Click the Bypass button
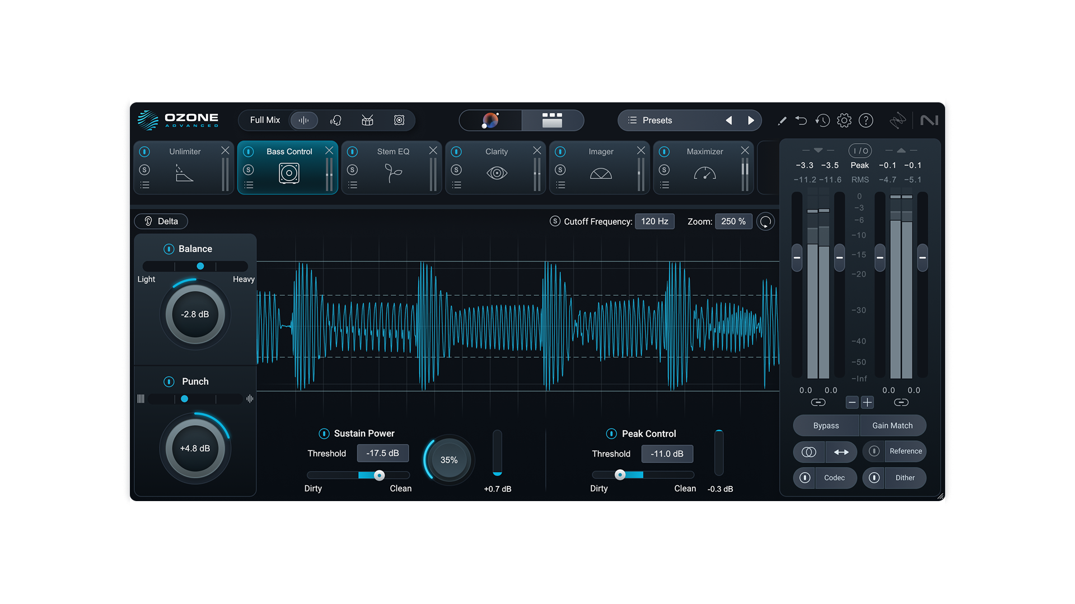This screenshot has height=604, width=1075. coord(825,426)
